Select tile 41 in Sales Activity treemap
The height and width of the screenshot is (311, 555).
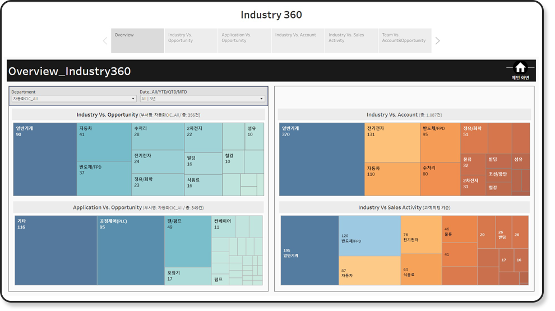460,254
